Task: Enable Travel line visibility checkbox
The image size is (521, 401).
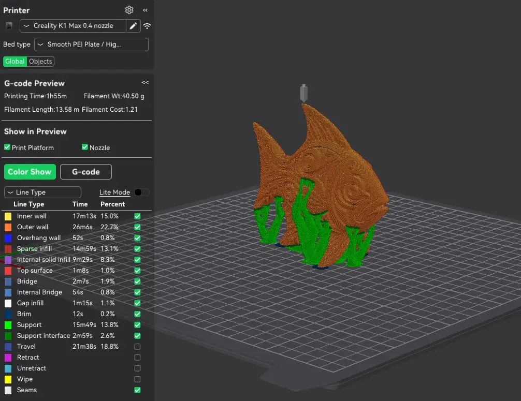Action: (x=137, y=347)
